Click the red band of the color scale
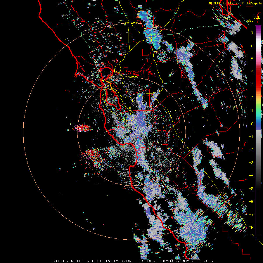This screenshot has width=263, height=263. [x=258, y=79]
